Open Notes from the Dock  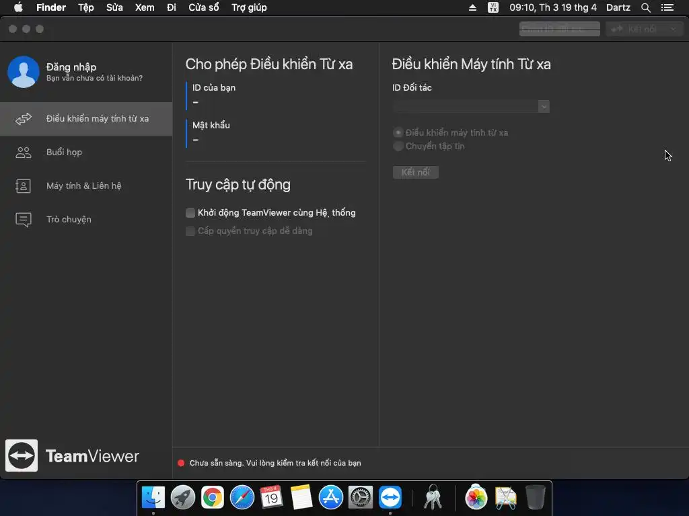[x=301, y=497]
